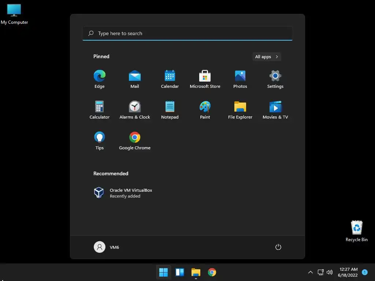
Task: Click the Recently added text under VirtualBox
Action: pyautogui.click(x=125, y=196)
